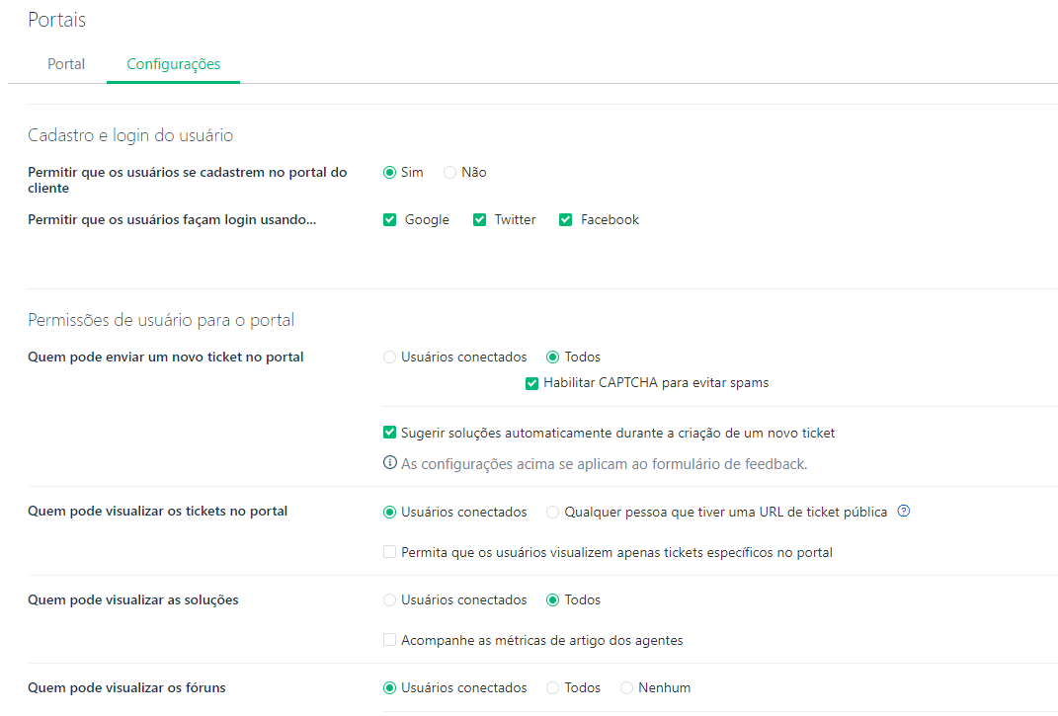Click the Portais page heading
This screenshot has width=1058, height=716.
[x=56, y=19]
